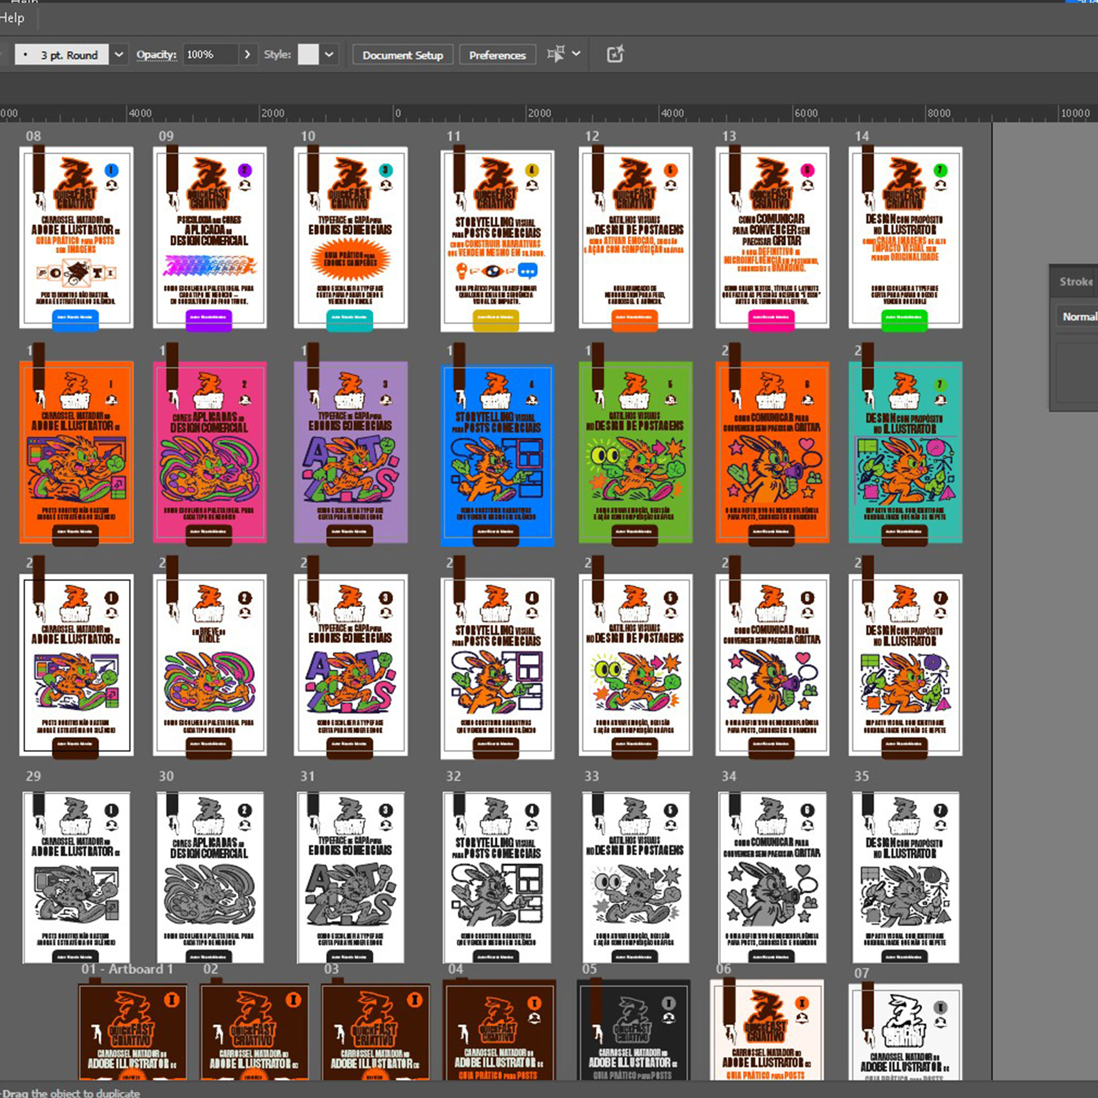Click the Style swatch preview
The height and width of the screenshot is (1098, 1098).
click(308, 54)
